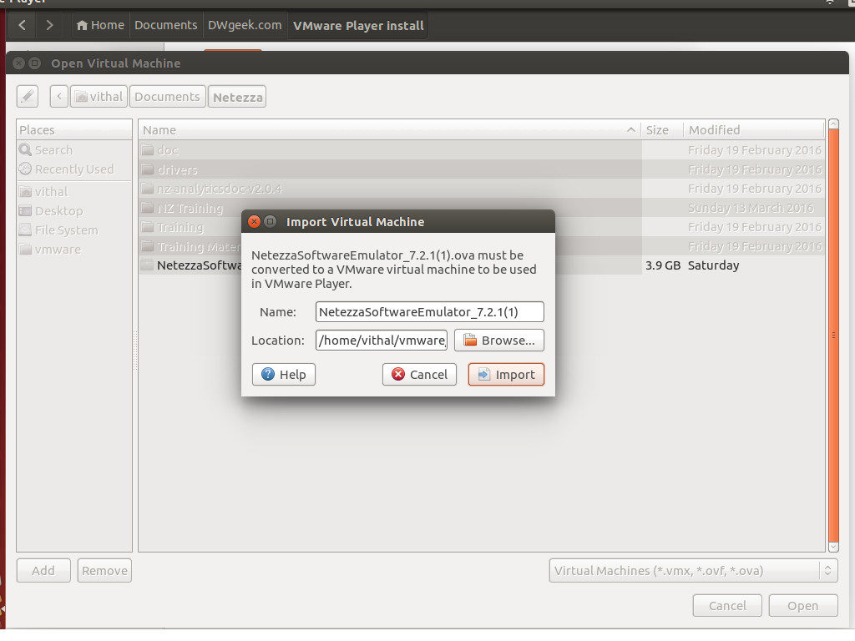Image resolution: width=855 pixels, height=641 pixels.
Task: Click Remove bookmark button
Action: coord(104,571)
